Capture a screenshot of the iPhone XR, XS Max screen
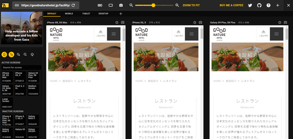The image size is (293, 139). click(x=123, y=22)
